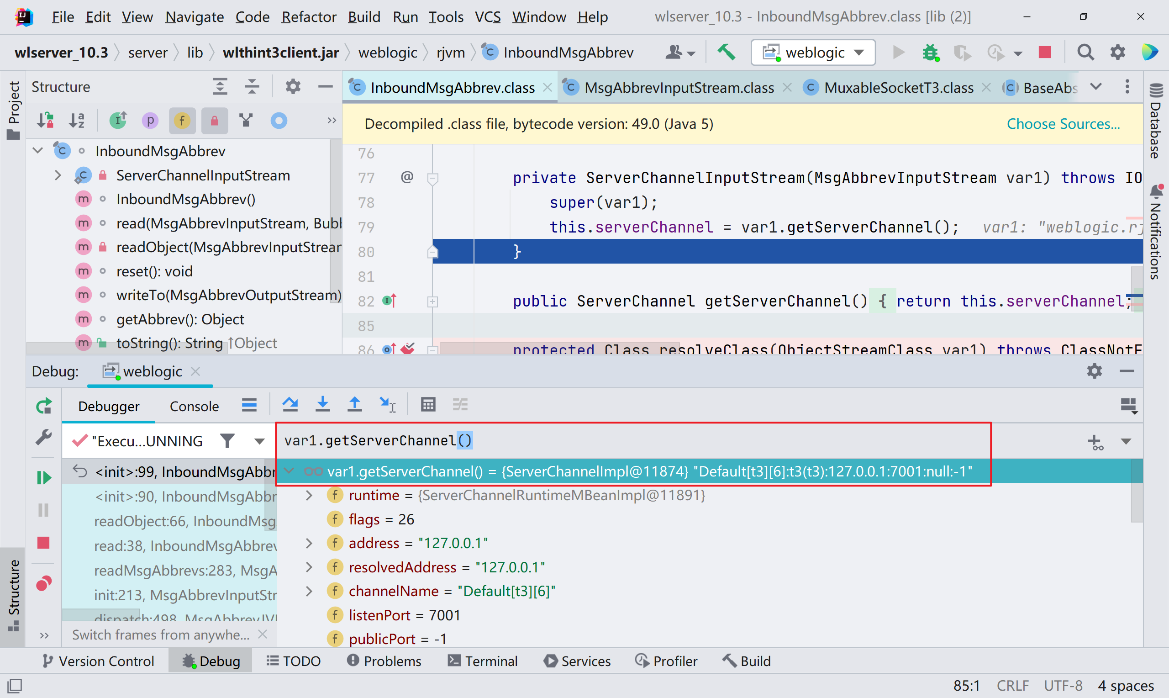Open Profiler tool window button
1169x698 pixels.
point(666,661)
